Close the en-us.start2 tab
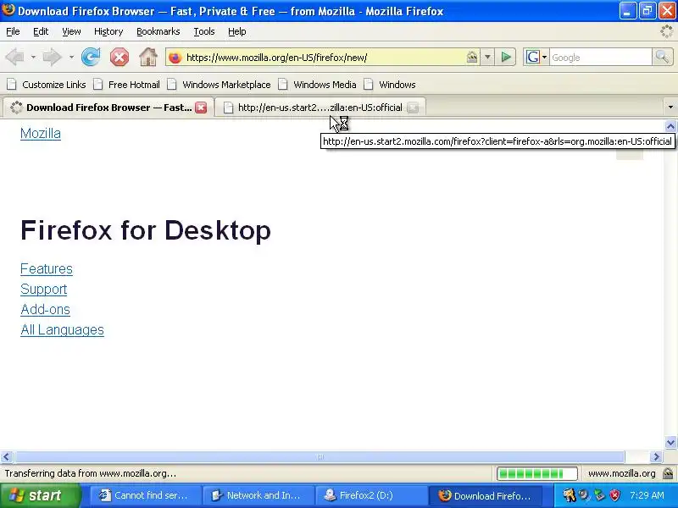The image size is (678, 508). 413,108
